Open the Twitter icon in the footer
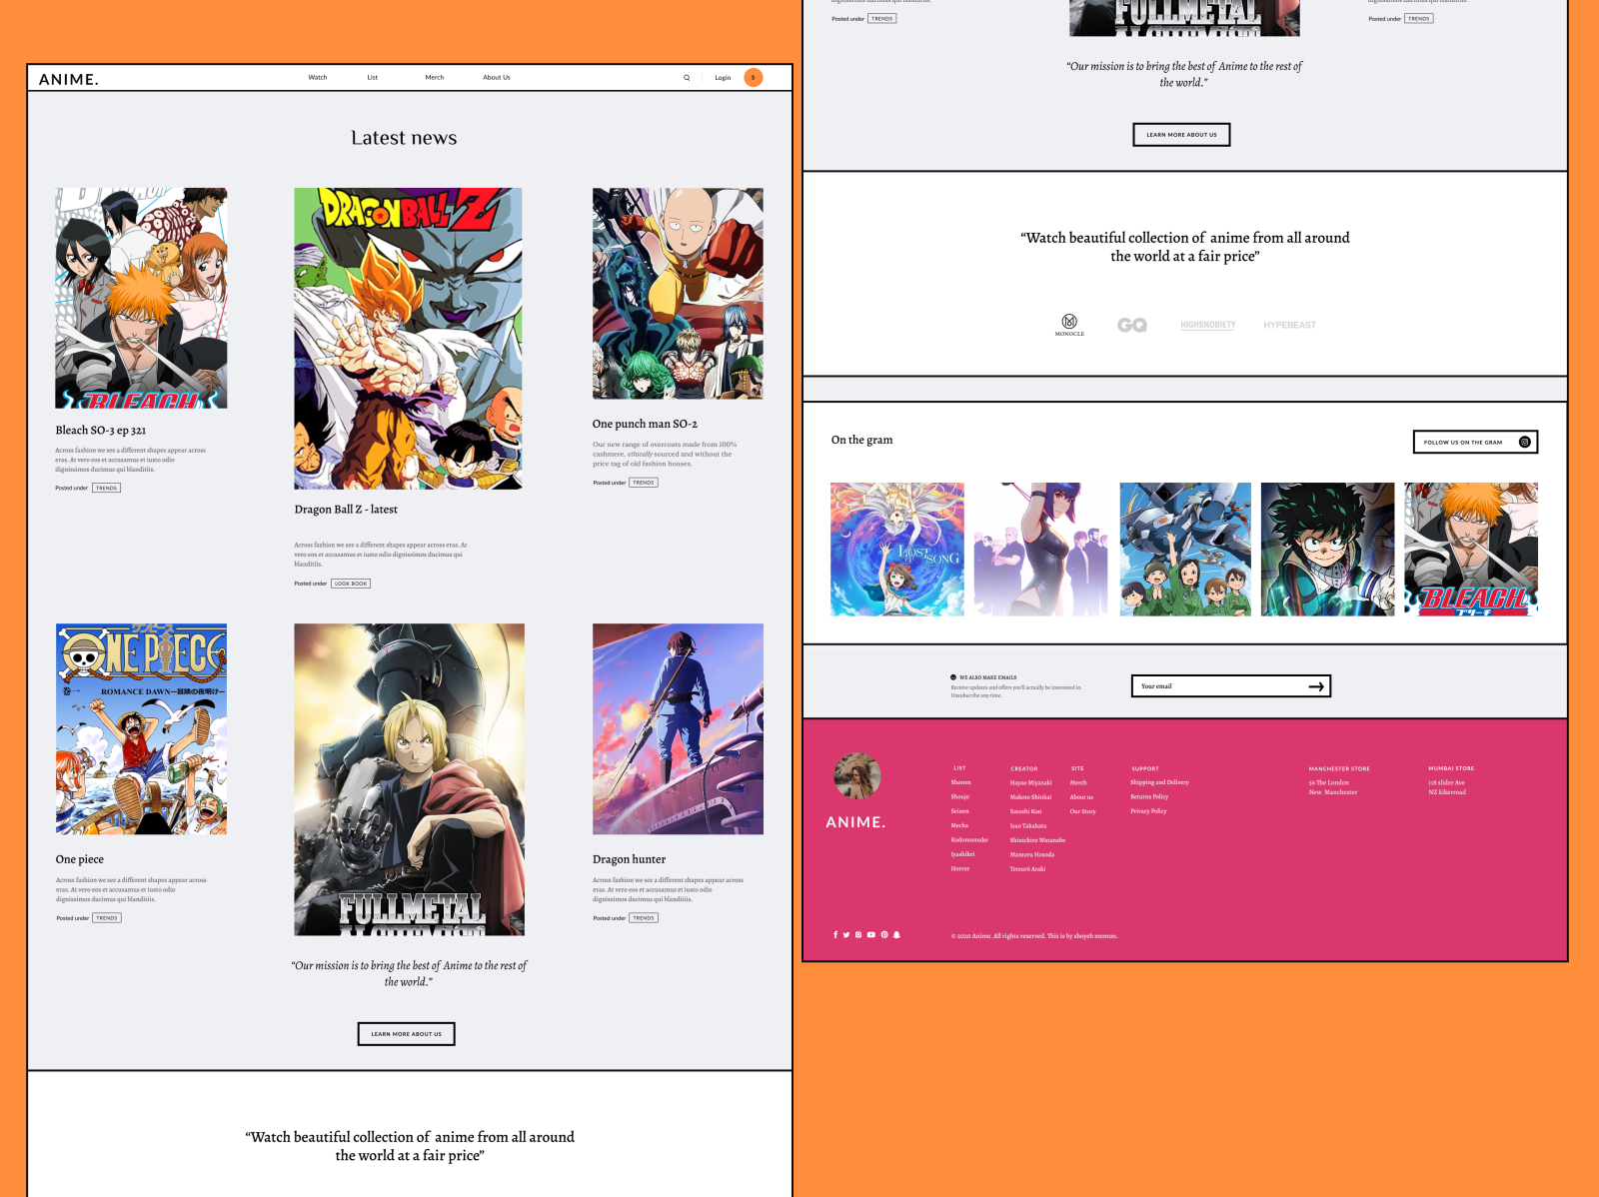Image resolution: width=1599 pixels, height=1197 pixels. click(846, 935)
